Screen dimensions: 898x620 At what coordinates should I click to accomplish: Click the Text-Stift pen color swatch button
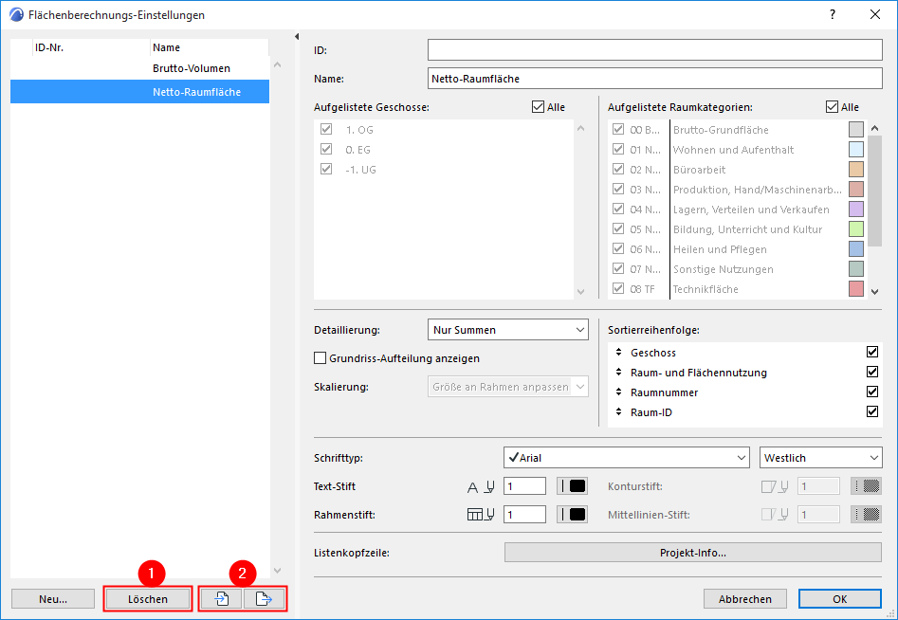pos(572,486)
